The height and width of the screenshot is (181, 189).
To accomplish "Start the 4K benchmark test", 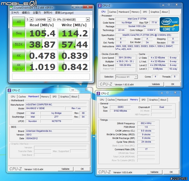I will pos(19,55).
